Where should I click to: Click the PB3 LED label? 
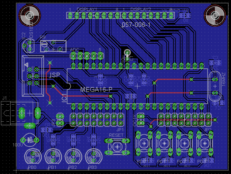click(93, 168)
